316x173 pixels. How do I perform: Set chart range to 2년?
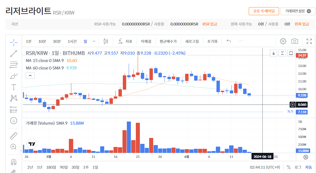[x=30, y=167]
